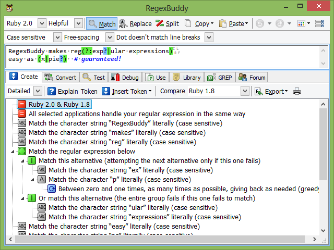334x250 pixels.
Task: Open the redo history dropdown arrow
Action: tap(289, 23)
